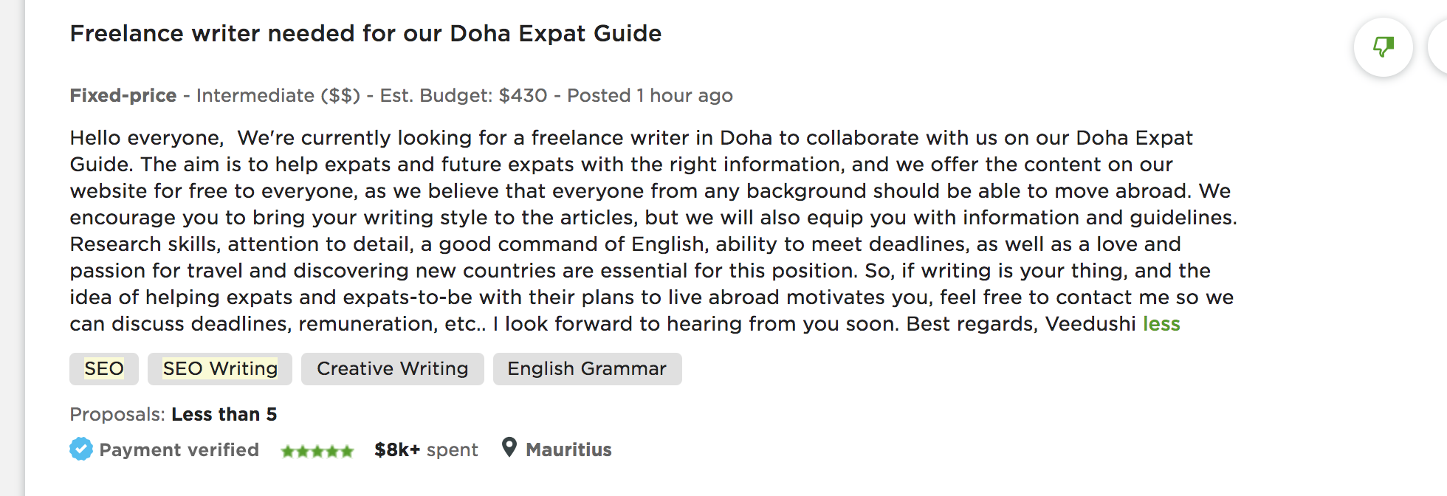Click the Mauritius client location text
1447x496 pixels.
(x=568, y=449)
